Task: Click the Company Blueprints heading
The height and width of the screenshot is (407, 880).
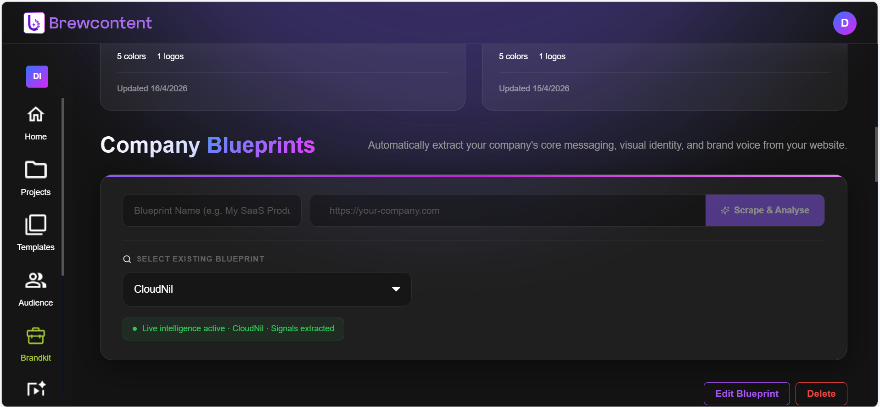Action: tap(207, 145)
